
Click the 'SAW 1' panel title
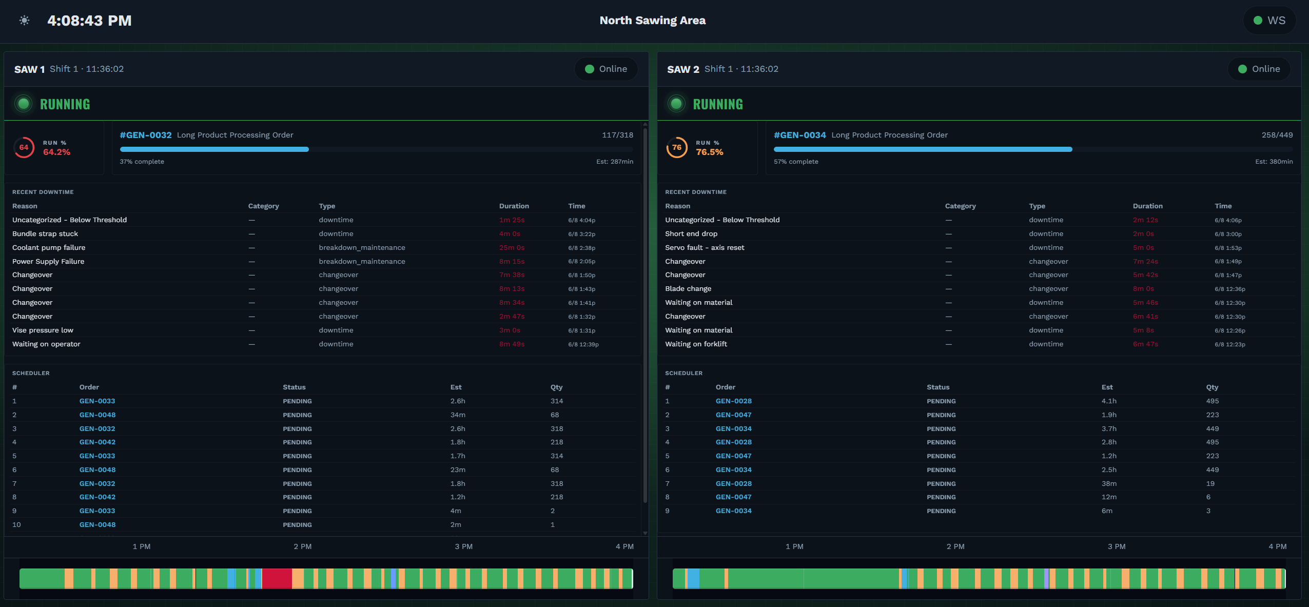(x=29, y=69)
